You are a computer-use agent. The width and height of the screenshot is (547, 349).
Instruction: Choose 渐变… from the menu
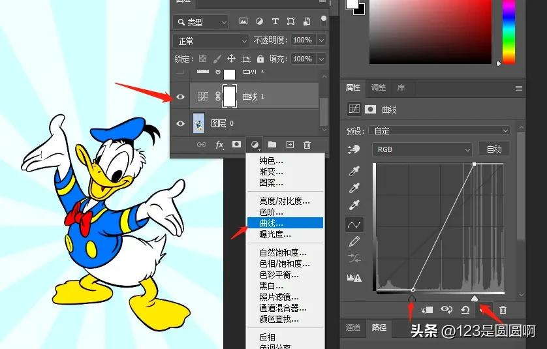coord(271,172)
